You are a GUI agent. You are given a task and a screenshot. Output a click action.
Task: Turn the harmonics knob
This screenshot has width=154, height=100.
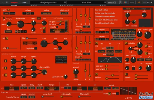coord(21,24)
